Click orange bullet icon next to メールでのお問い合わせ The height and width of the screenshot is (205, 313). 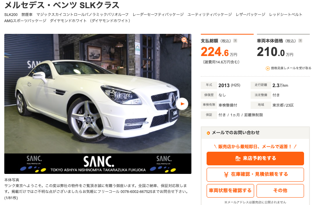click(208, 133)
